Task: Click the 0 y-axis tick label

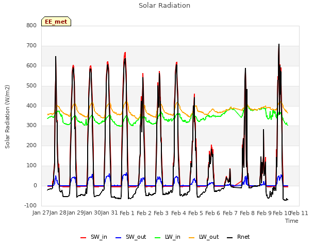Action: 35,186
